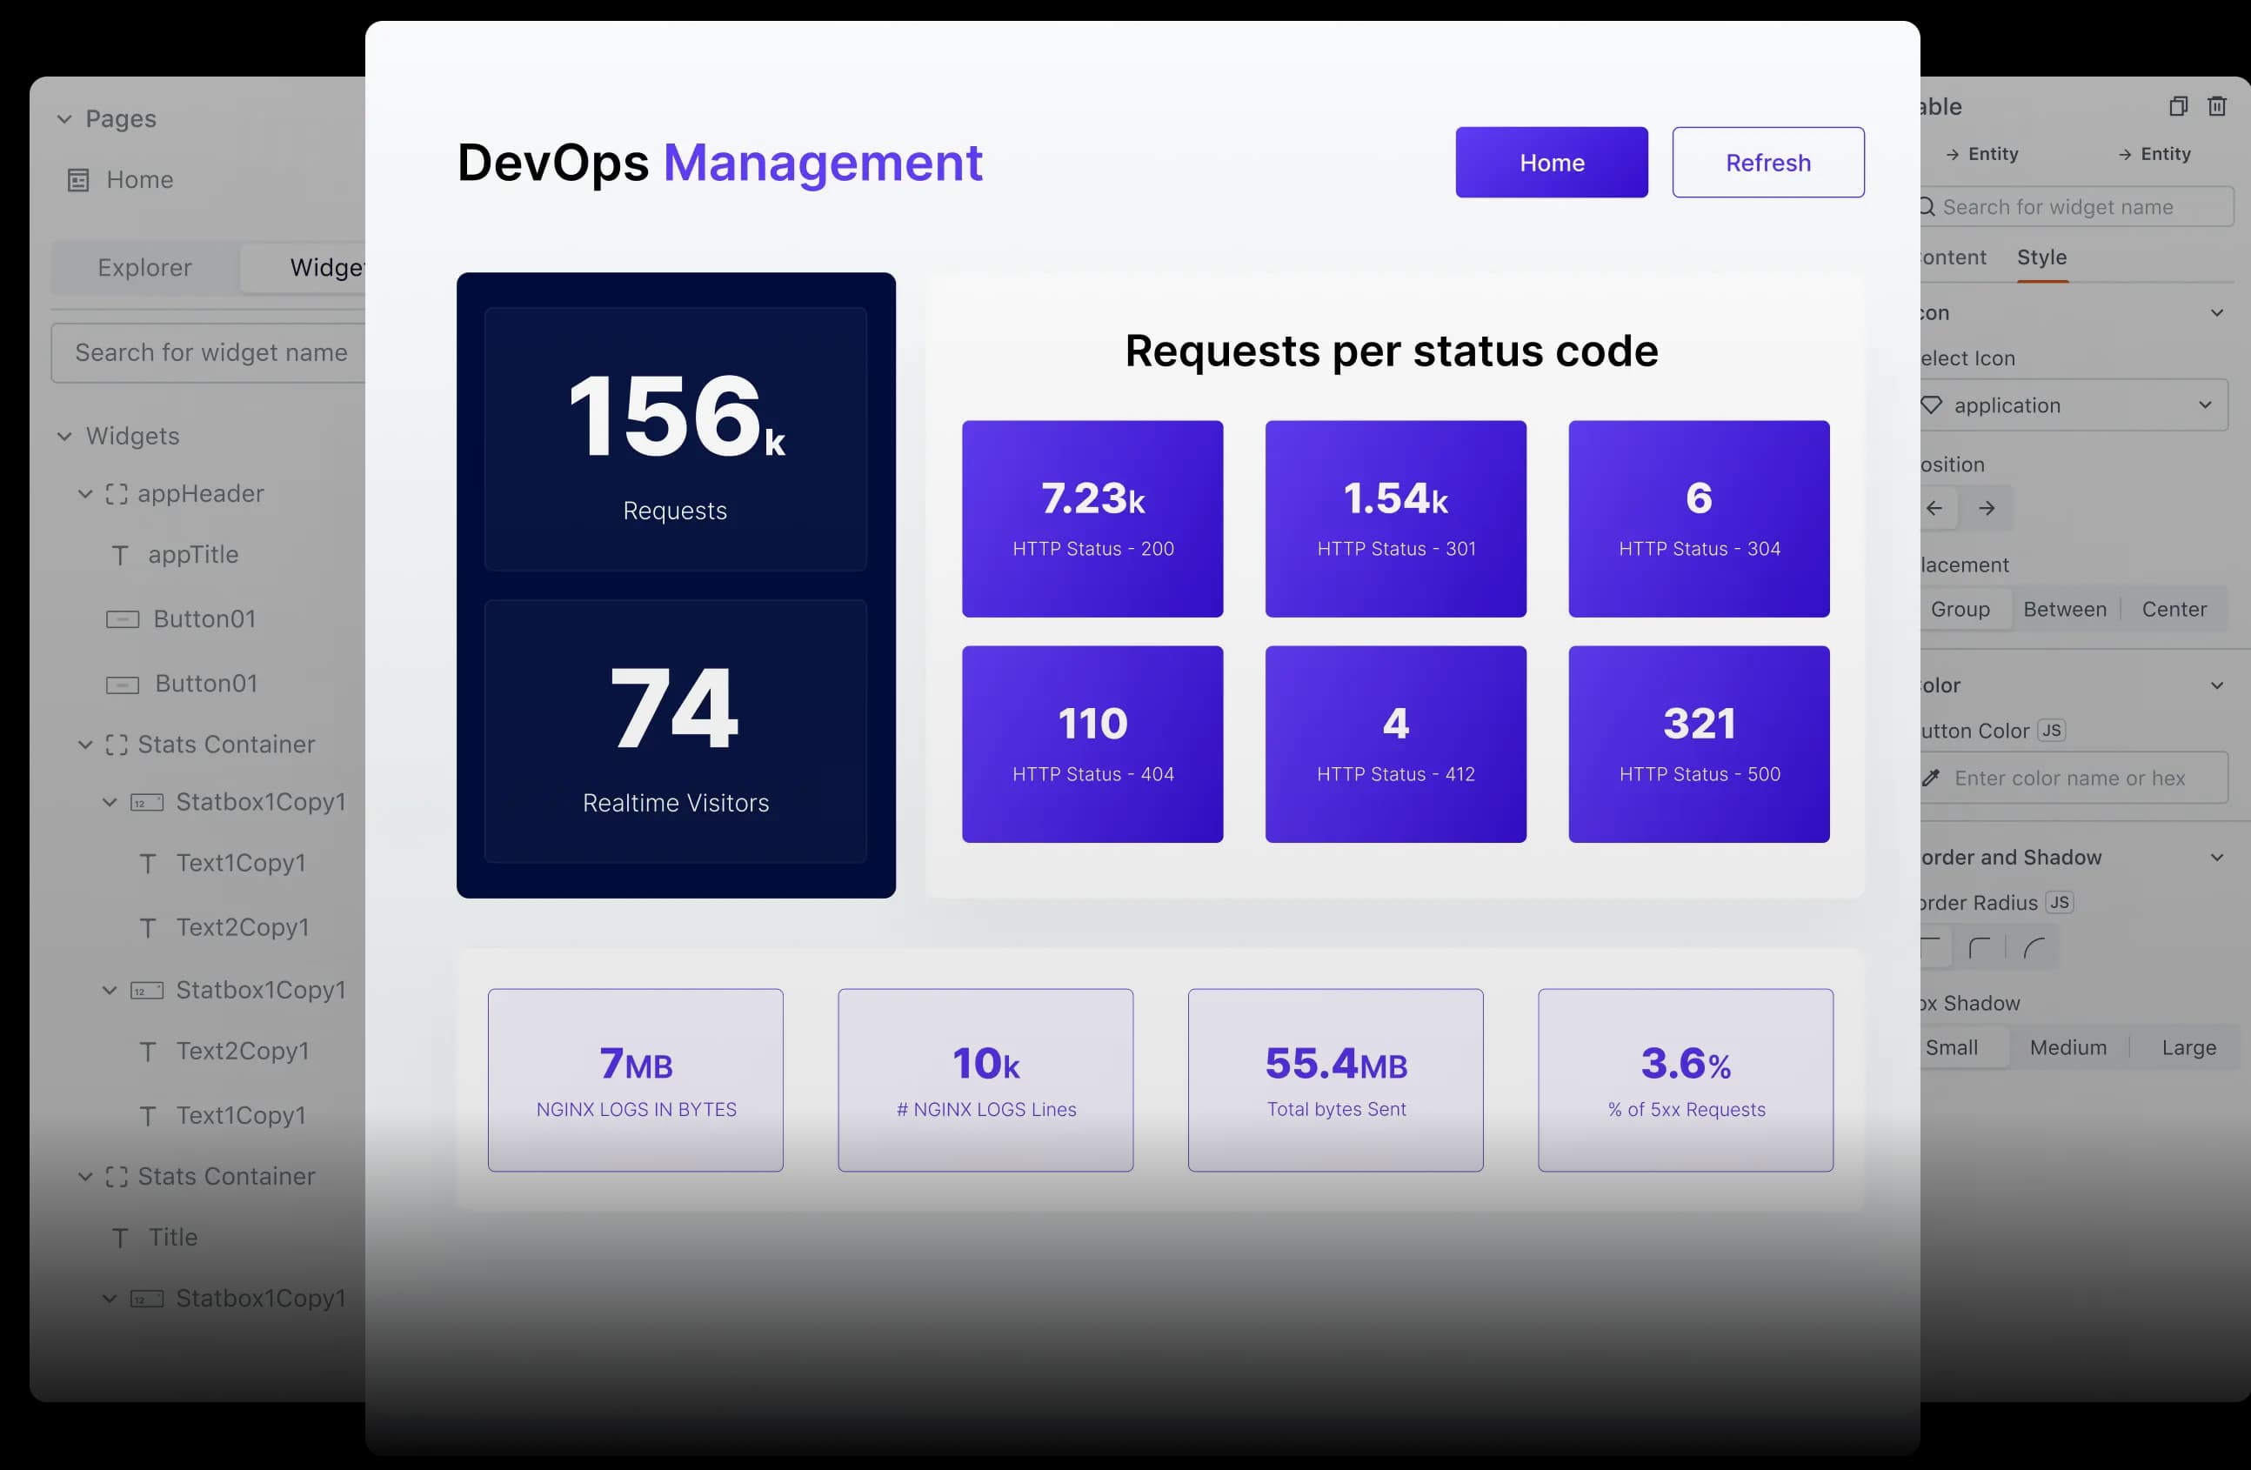
Task: Click the T icon next to appTitle
Action: [120, 555]
